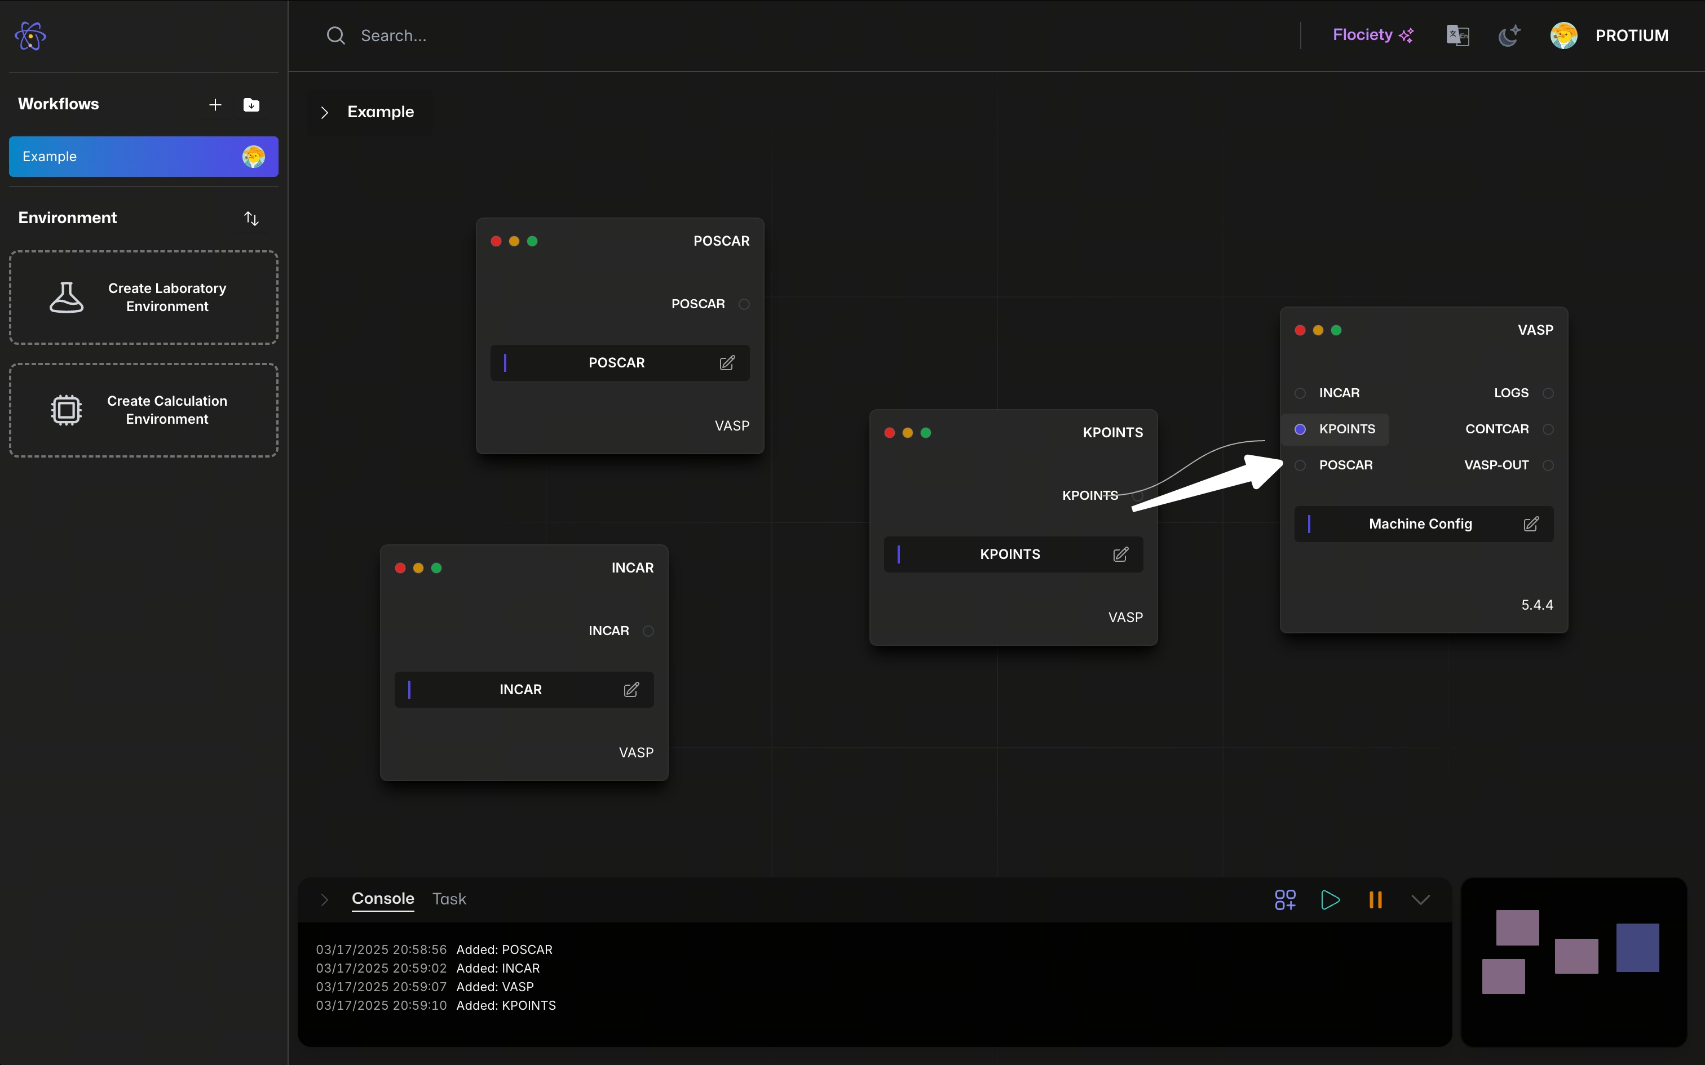Select the KPOINTS input port on VASP node
Screen dimensions: 1705x1065
click(x=1301, y=429)
